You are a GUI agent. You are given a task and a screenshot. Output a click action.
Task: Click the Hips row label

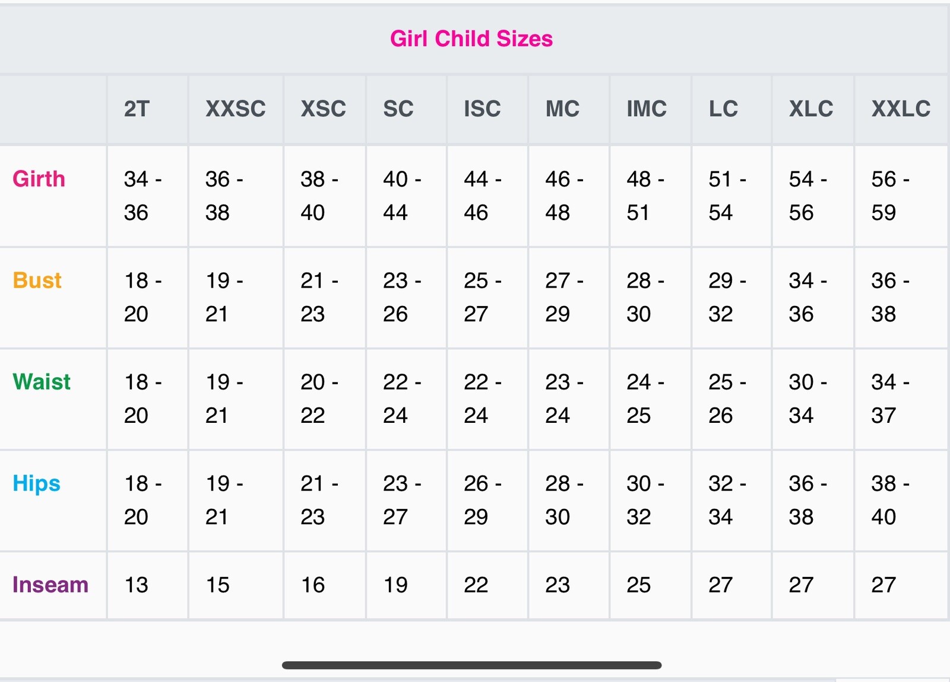point(36,483)
